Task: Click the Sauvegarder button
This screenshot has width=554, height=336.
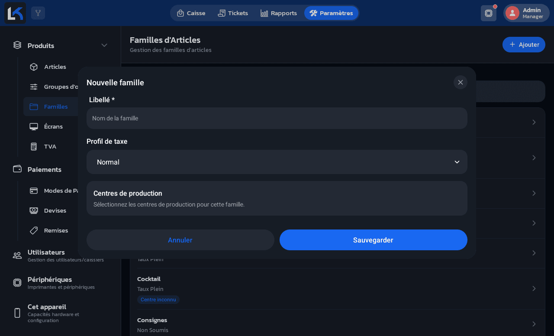Action: click(374, 240)
